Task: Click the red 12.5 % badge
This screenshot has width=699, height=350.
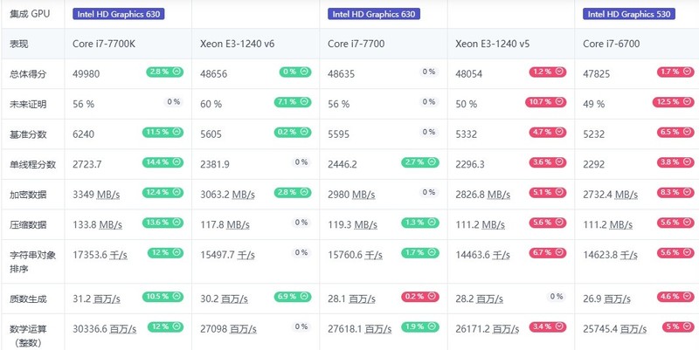Action: pyautogui.click(x=673, y=102)
